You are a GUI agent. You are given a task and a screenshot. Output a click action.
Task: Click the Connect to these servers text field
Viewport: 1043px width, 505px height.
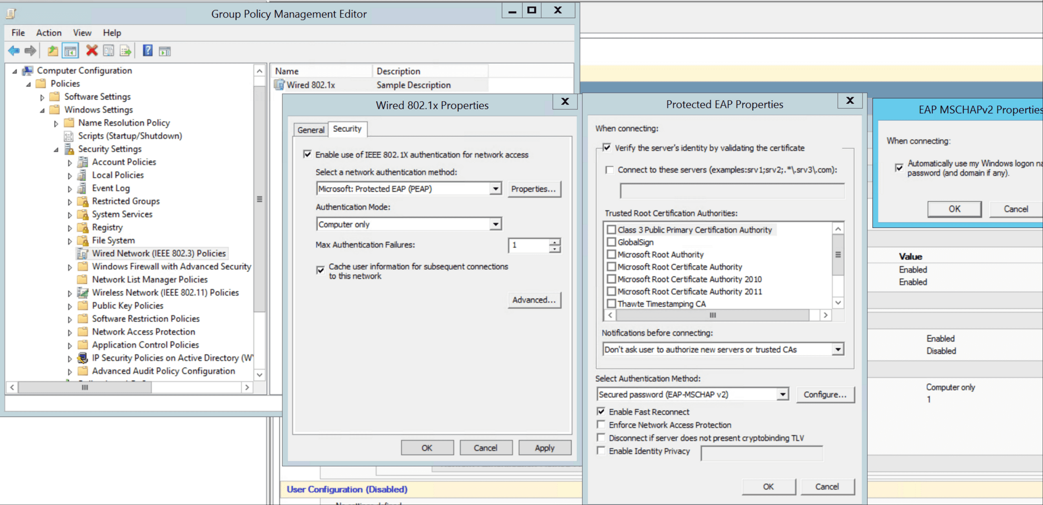732,190
